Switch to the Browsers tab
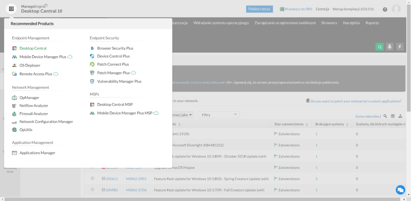Image resolution: width=411 pixels, height=201 pixels. 329,23
